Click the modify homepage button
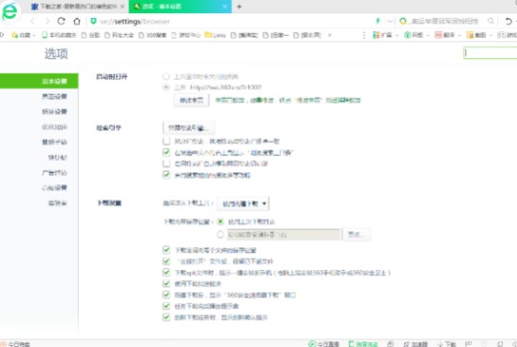This screenshot has width=517, height=347. click(x=192, y=100)
